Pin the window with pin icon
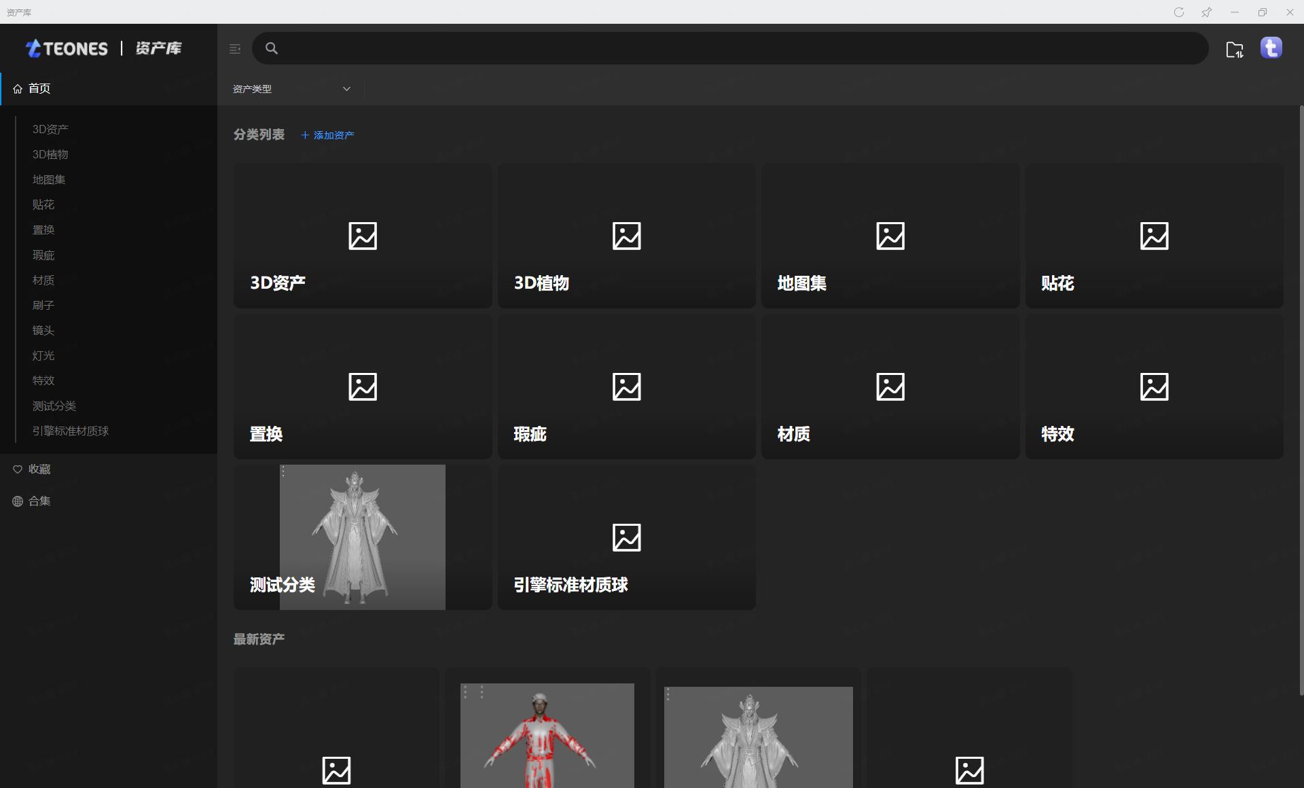This screenshot has height=788, width=1304. (1207, 12)
